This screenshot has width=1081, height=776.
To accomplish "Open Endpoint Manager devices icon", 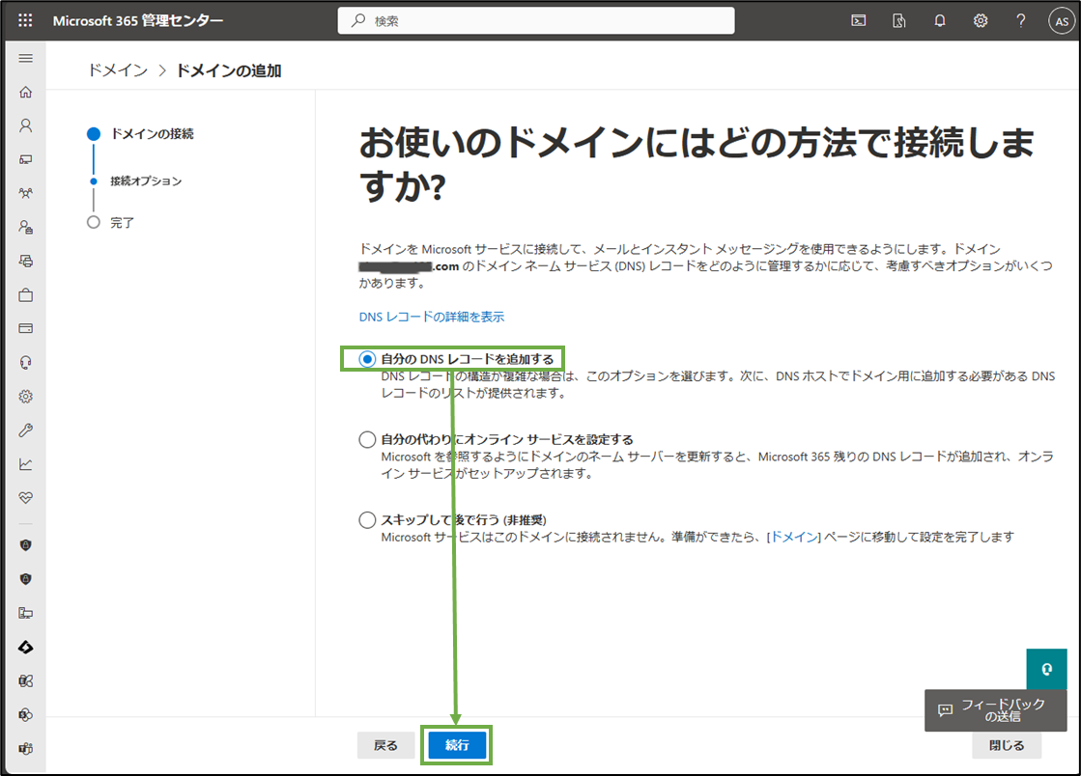I will pos(25,613).
